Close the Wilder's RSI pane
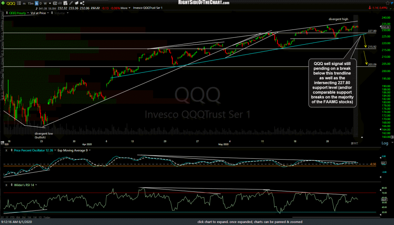The image size is (394, 225). point(6,185)
